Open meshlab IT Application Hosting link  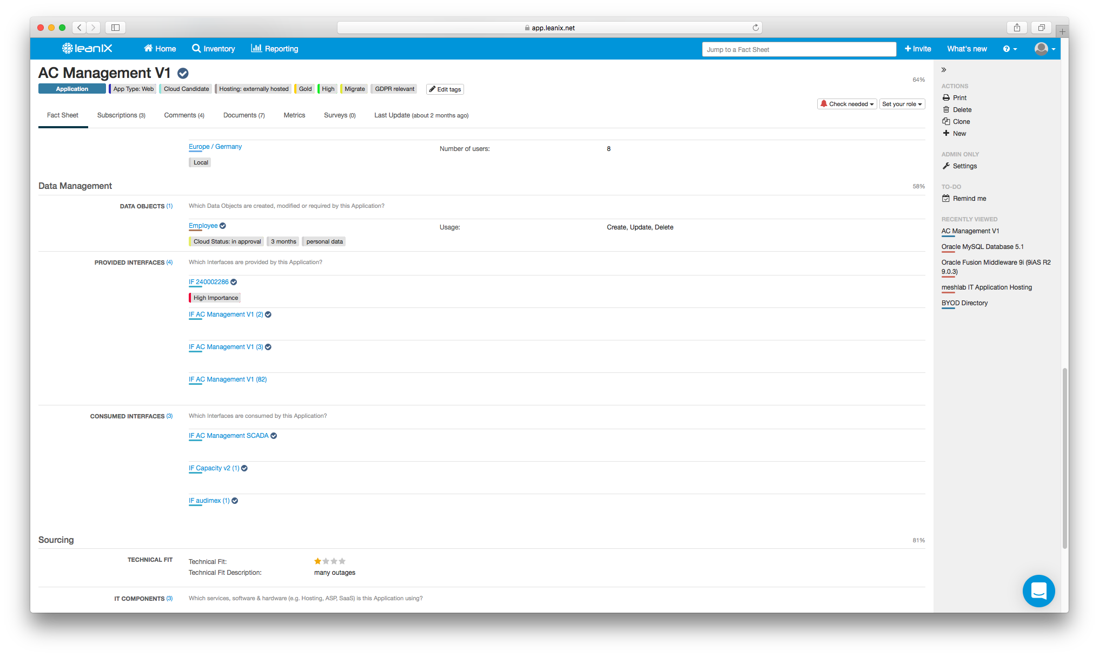pos(987,287)
